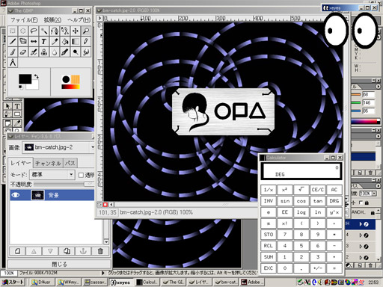Select the Magnify zoom tool
This screenshot has height=287, width=383.
[x=86, y=31]
